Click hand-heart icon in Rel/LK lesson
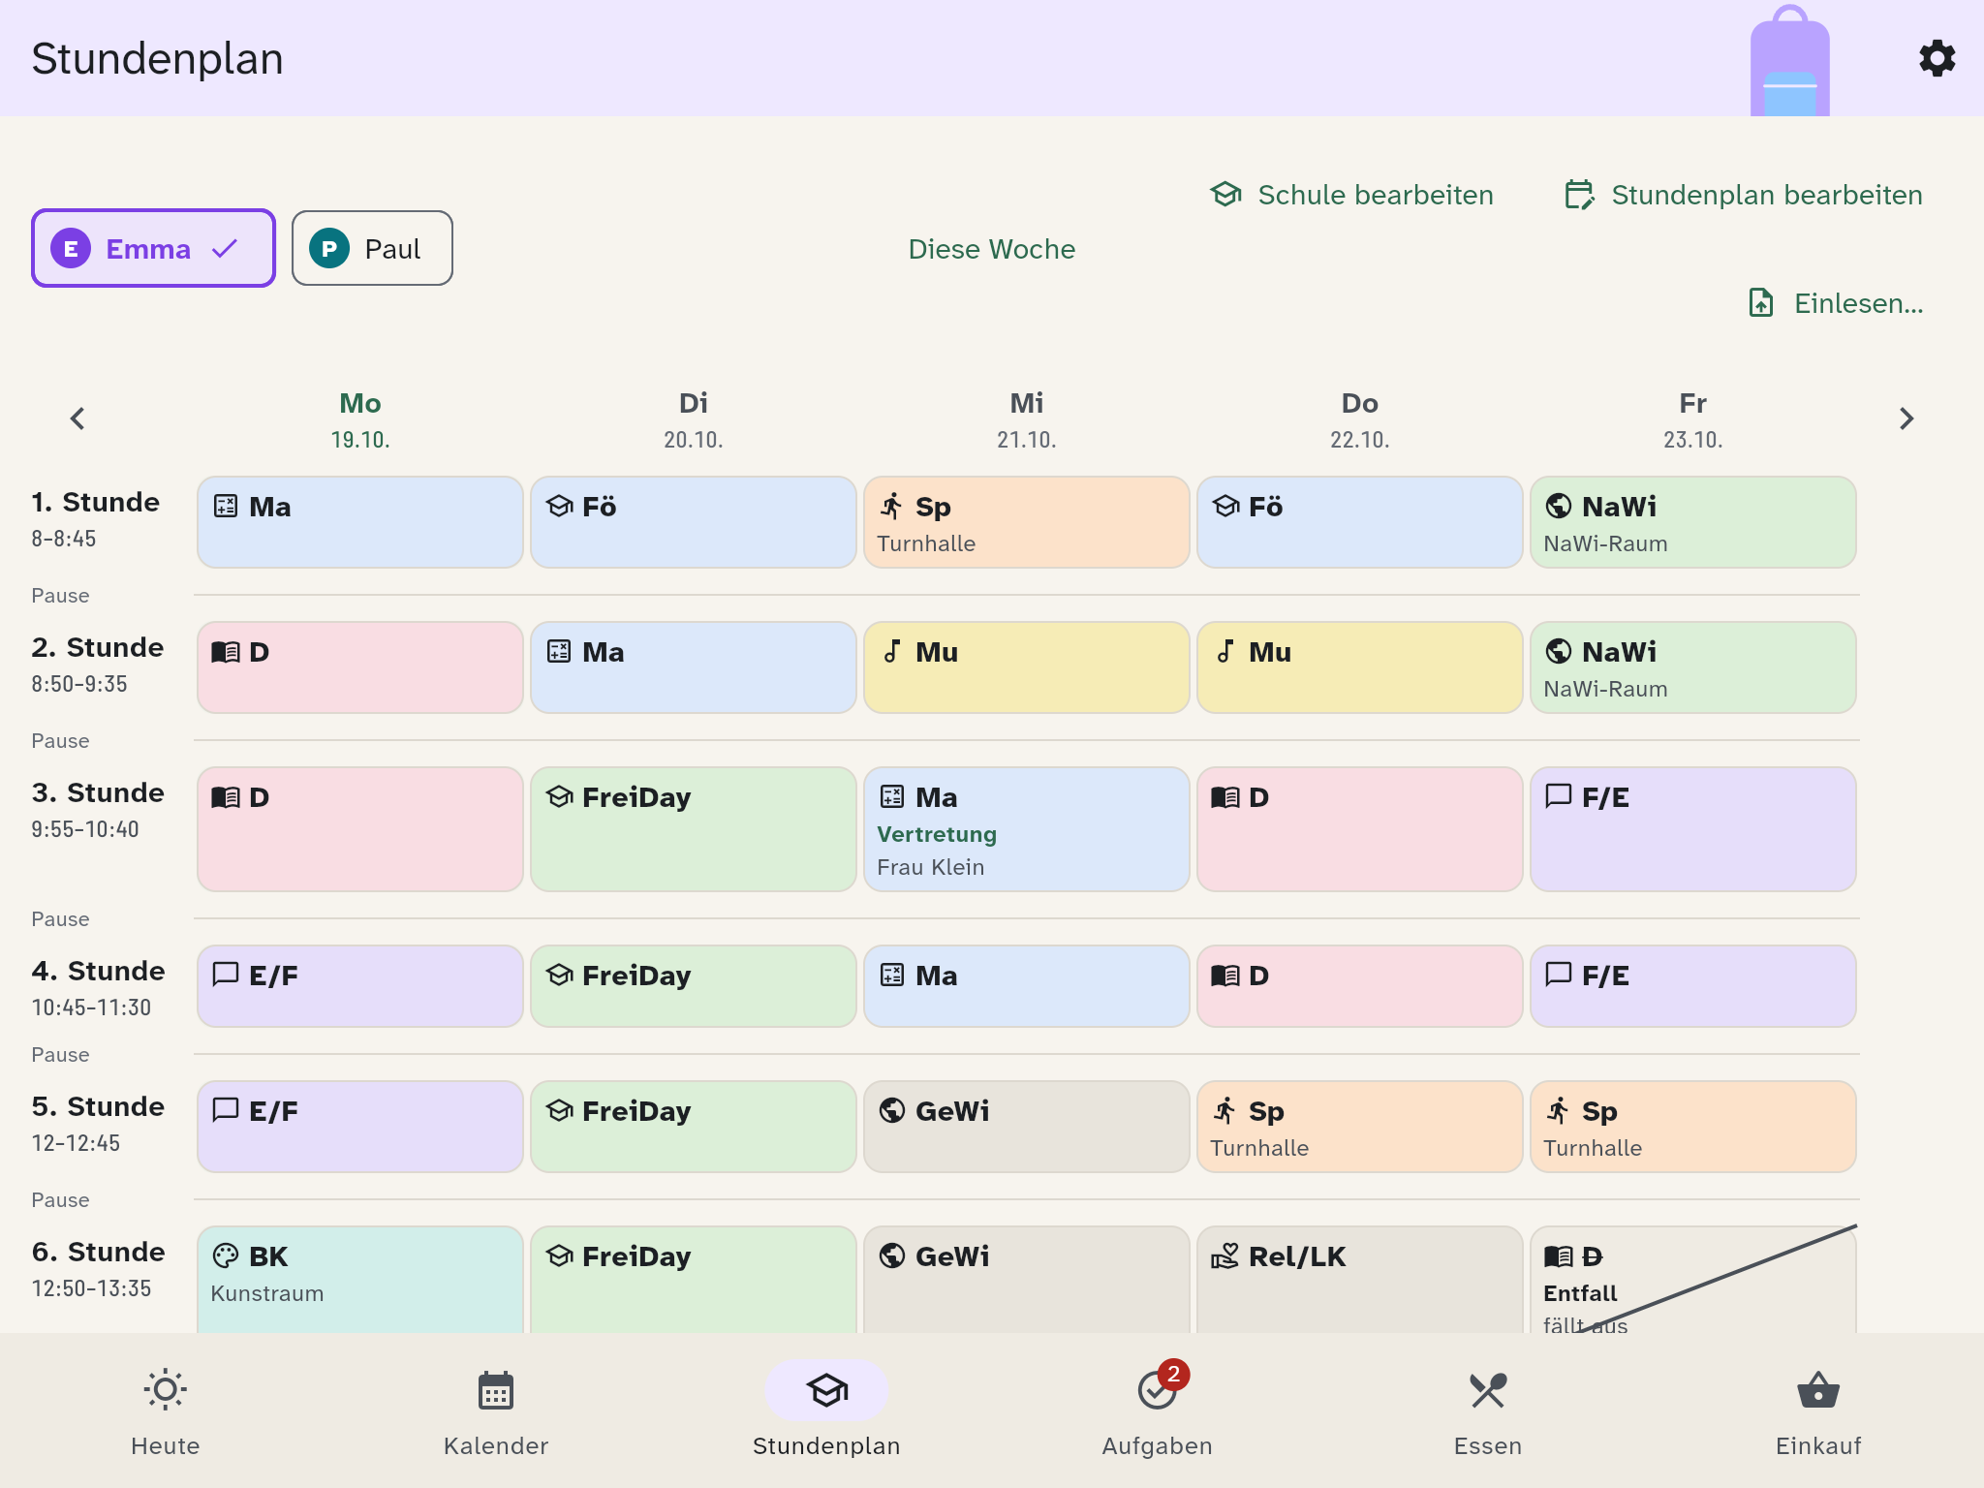 pos(1224,1255)
